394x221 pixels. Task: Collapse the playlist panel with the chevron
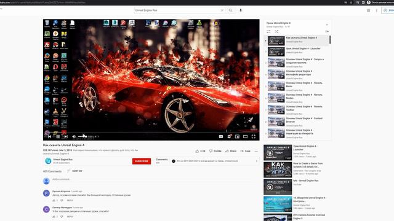[x=327, y=25]
